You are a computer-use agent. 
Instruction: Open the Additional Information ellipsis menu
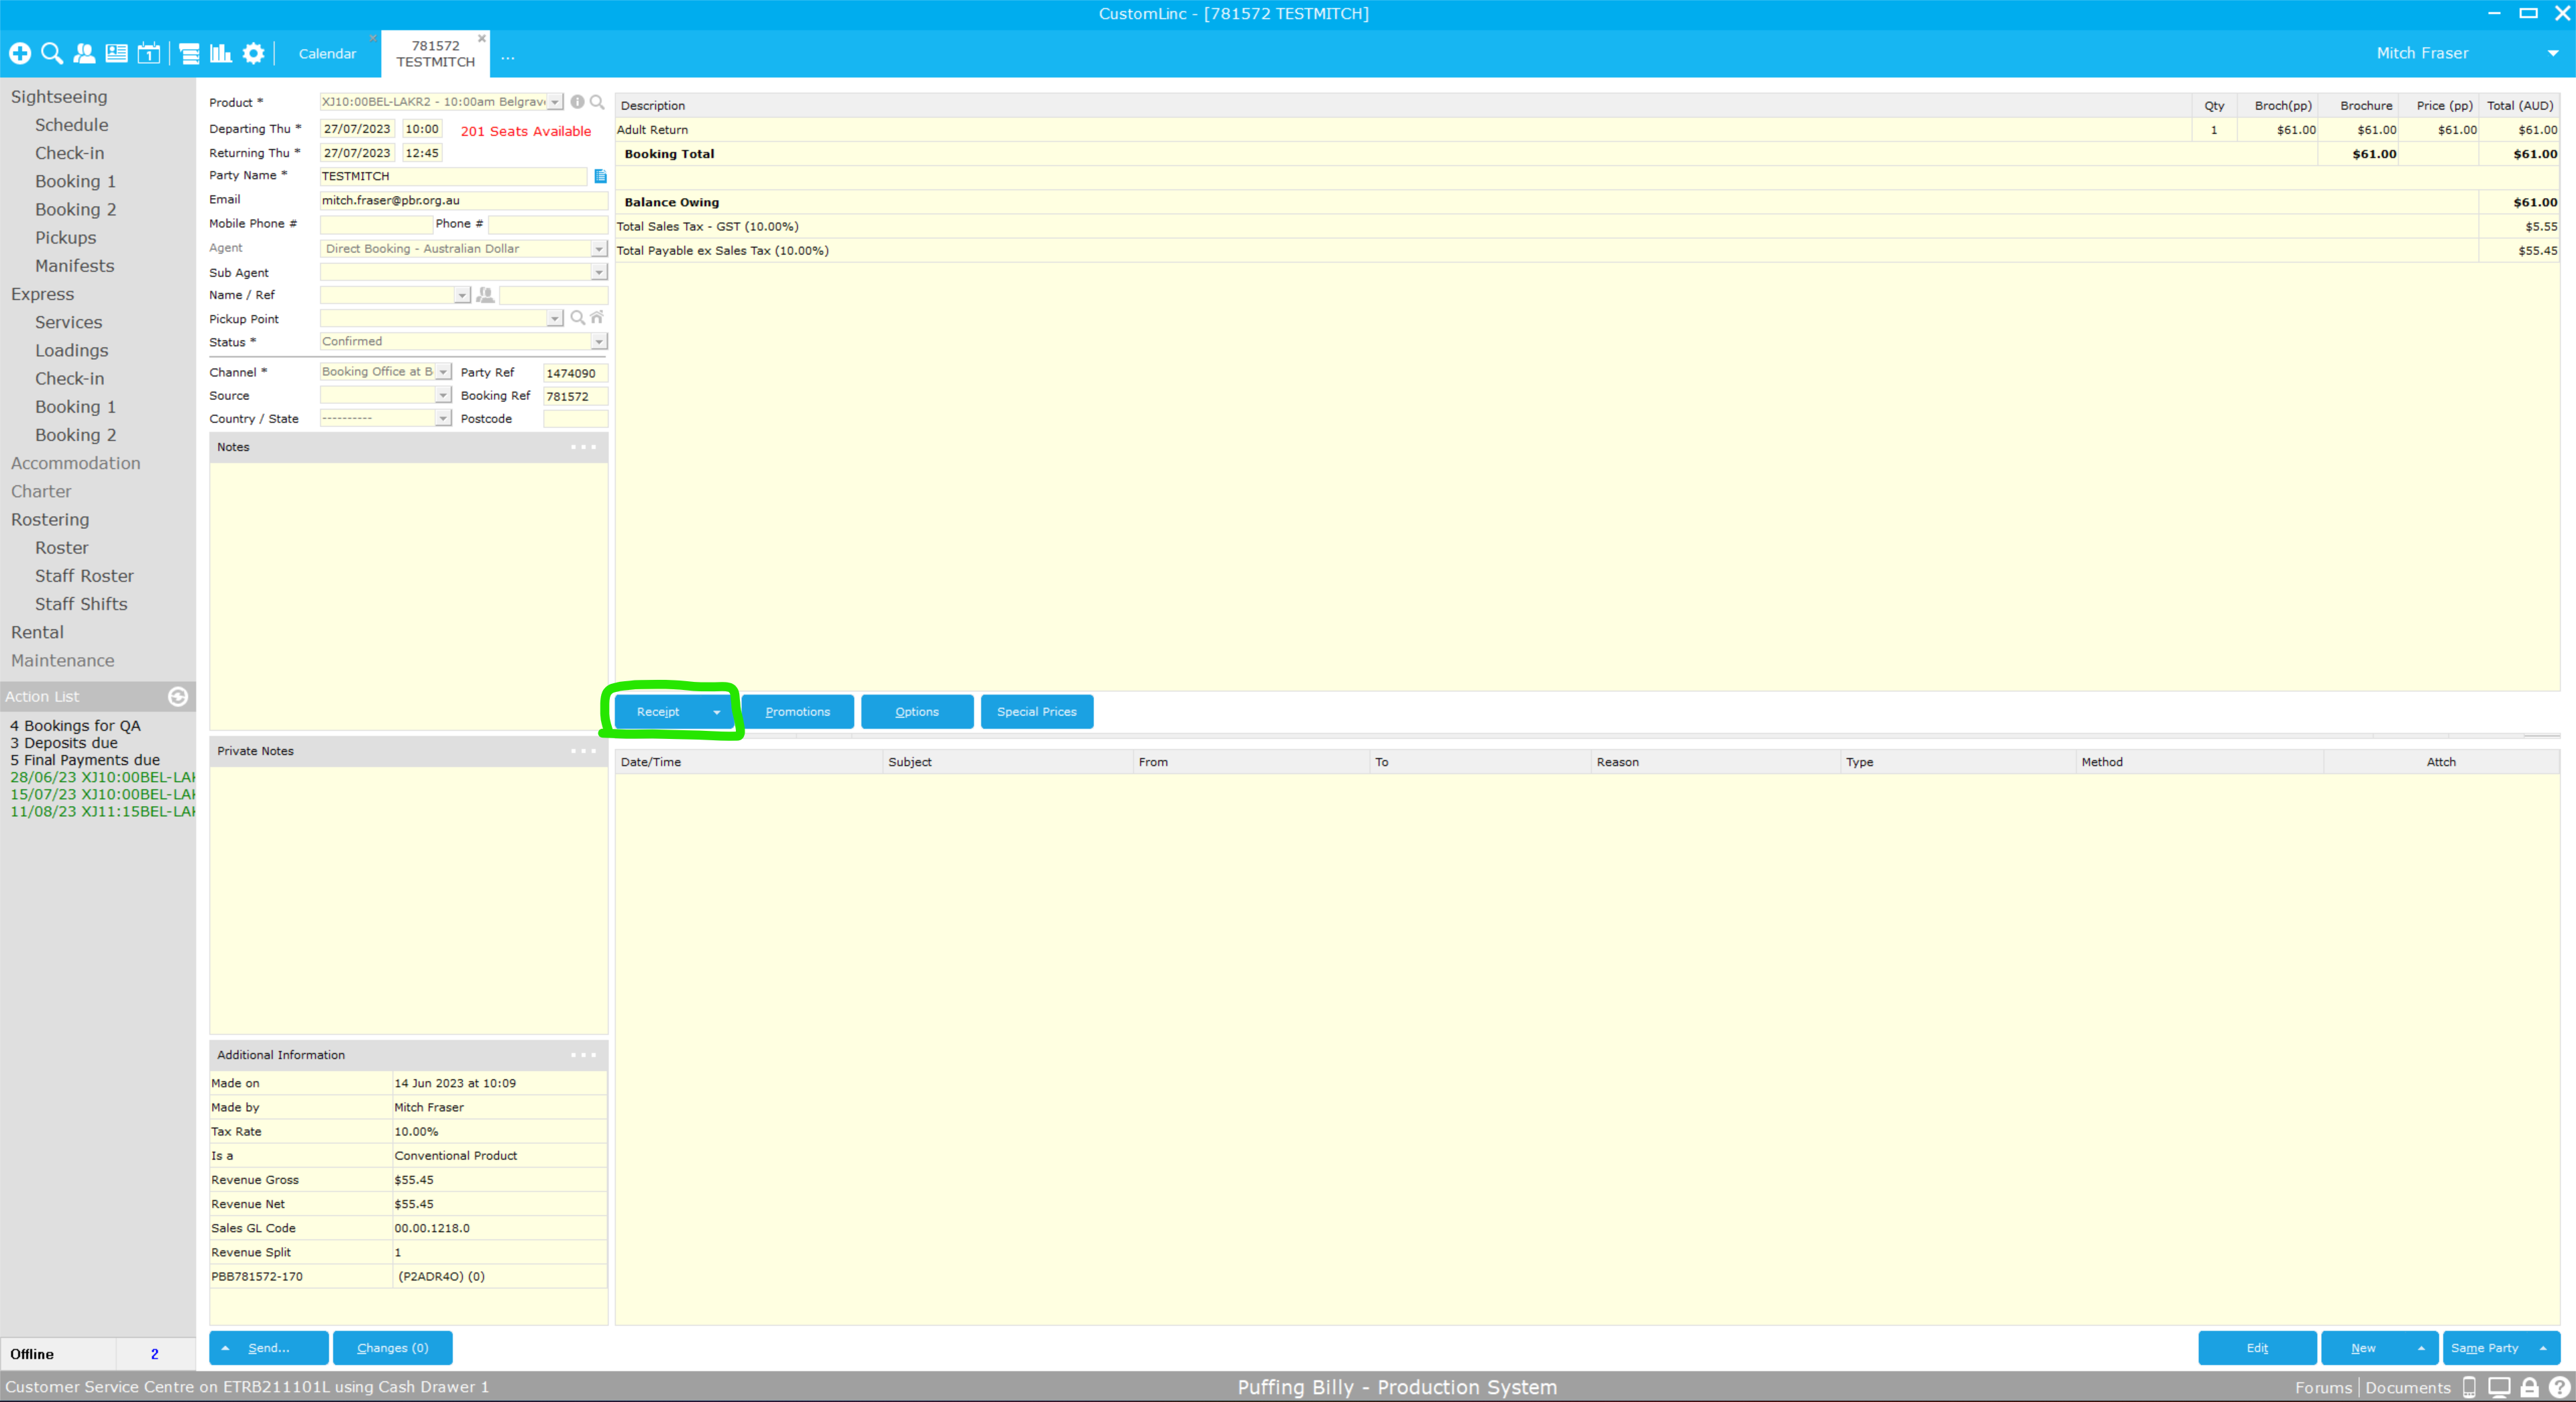pyautogui.click(x=583, y=1055)
